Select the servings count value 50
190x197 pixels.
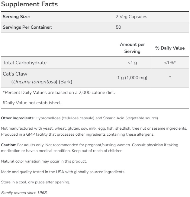click(118, 27)
